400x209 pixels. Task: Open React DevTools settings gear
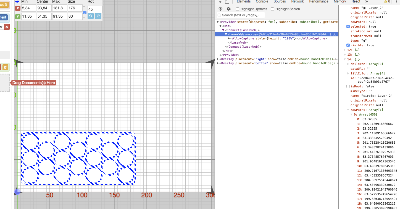click(x=229, y=9)
